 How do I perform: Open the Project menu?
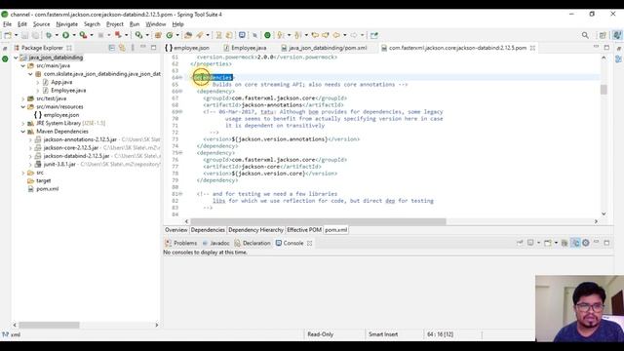[x=115, y=24]
